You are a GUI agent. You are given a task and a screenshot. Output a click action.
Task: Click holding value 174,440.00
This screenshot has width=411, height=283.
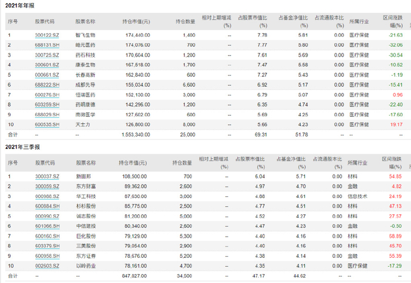coord(138,35)
